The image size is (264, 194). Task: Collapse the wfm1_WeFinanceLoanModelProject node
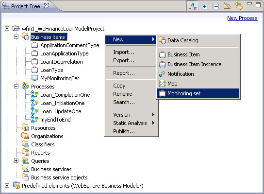point(7,28)
